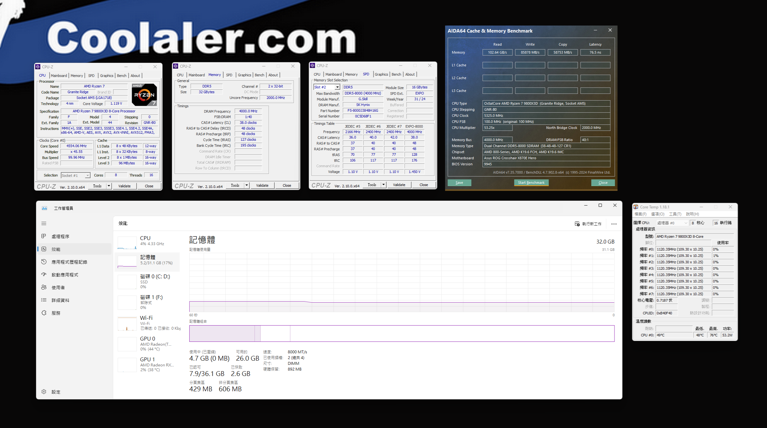Image resolution: width=767 pixels, height=428 pixels.
Task: Click 8000 MT/s speed value in Task Manager
Action: pyautogui.click(x=297, y=352)
